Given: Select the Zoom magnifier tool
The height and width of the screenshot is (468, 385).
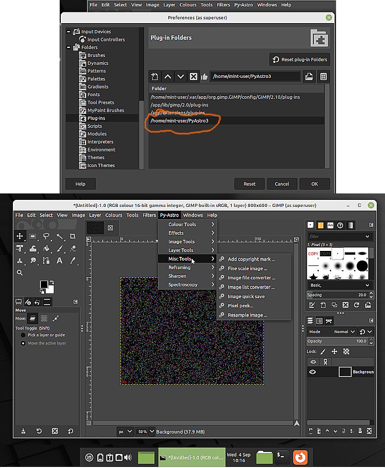Looking at the screenshot, I should pos(20,272).
